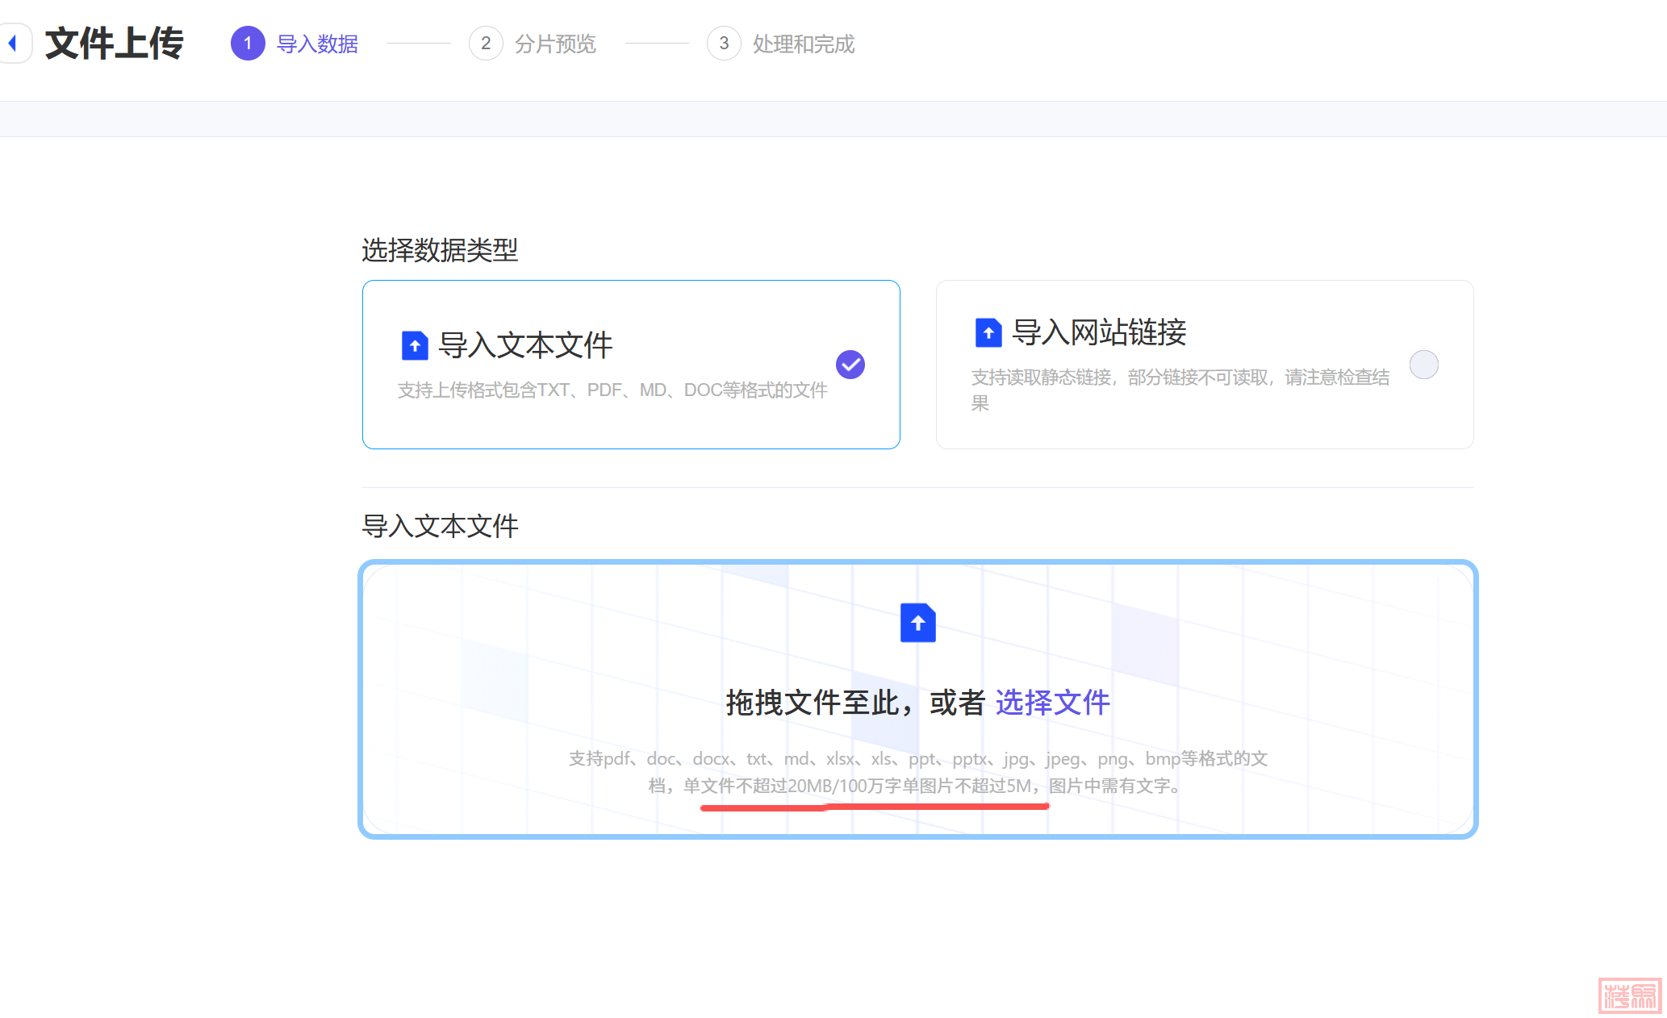
Task: Go to 分片预览 step label
Action: (555, 44)
